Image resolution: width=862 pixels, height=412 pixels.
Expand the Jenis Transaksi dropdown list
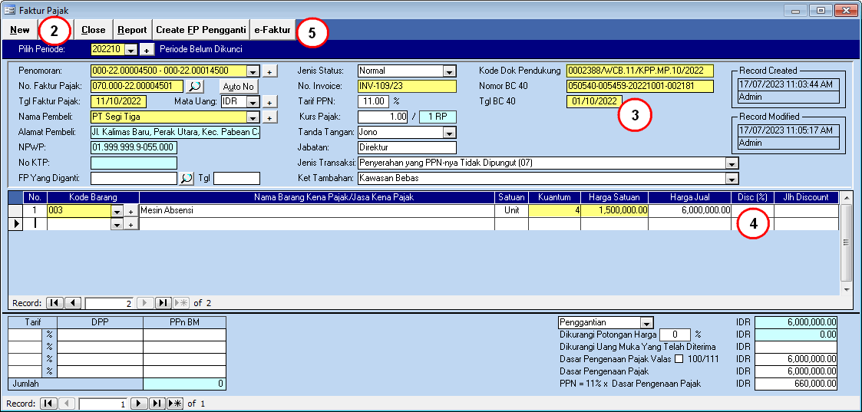coord(731,163)
